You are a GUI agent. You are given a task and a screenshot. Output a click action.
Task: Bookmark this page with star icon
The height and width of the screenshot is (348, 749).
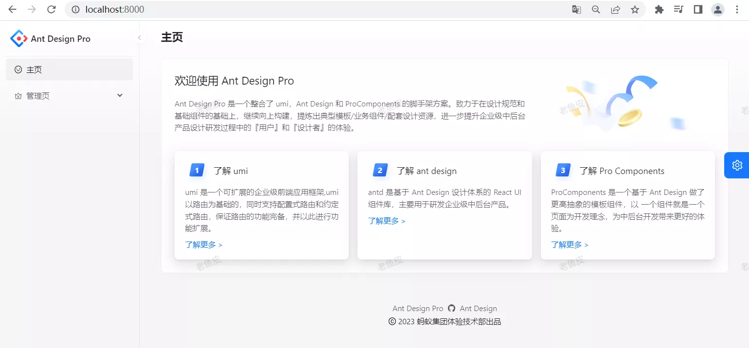pos(635,9)
